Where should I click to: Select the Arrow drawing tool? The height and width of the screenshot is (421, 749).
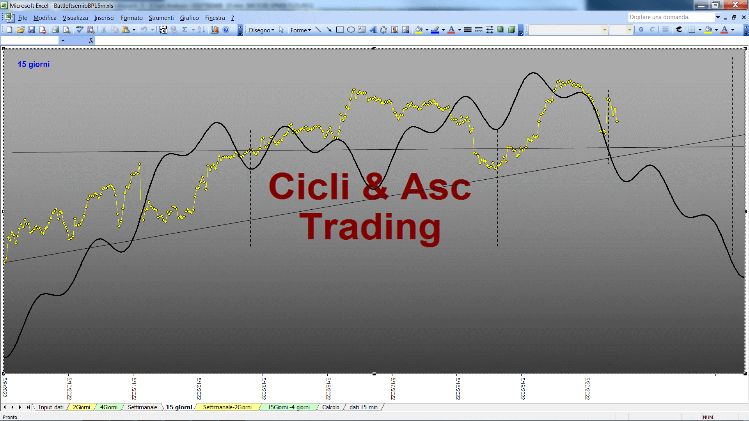329,30
